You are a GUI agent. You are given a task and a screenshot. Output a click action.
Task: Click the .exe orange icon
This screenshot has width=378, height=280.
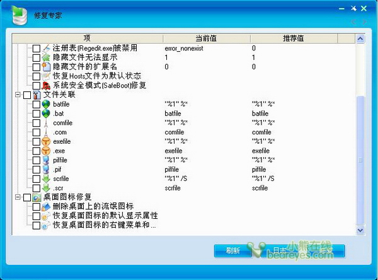tap(46, 151)
